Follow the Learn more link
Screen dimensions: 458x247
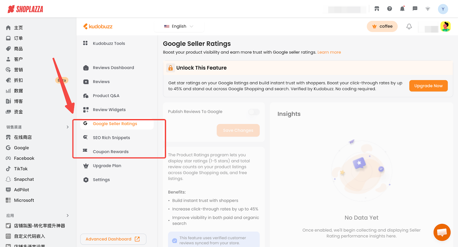click(x=329, y=52)
